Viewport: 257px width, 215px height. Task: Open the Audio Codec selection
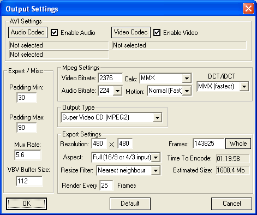(x=28, y=32)
